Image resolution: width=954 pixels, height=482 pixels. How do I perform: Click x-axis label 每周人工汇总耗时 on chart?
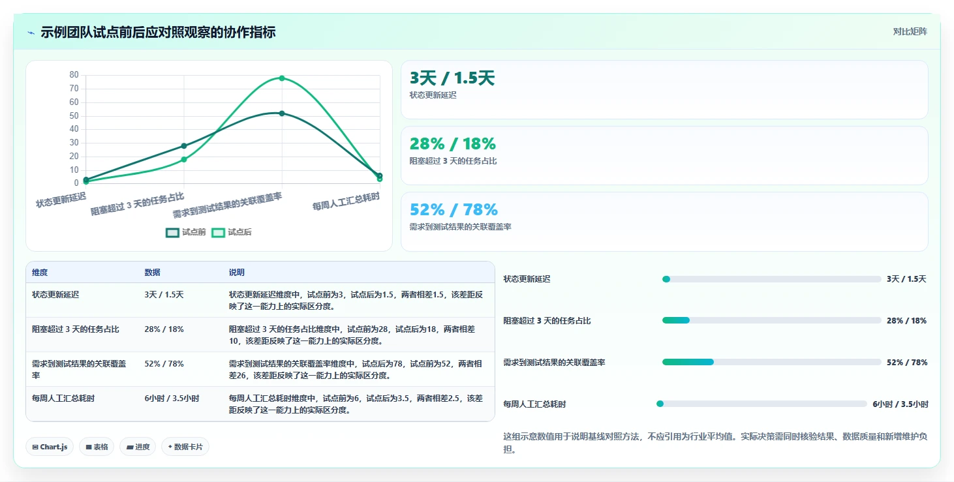click(346, 202)
